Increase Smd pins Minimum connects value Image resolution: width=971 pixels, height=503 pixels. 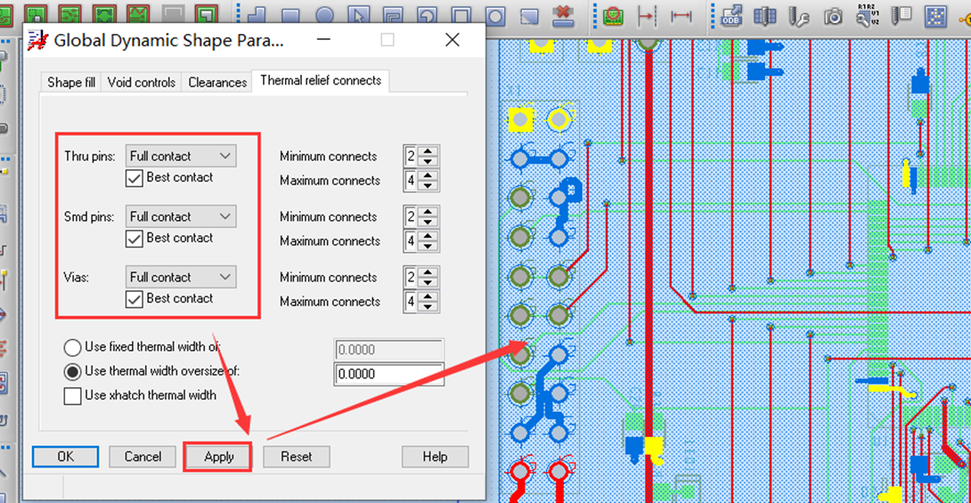(x=428, y=212)
